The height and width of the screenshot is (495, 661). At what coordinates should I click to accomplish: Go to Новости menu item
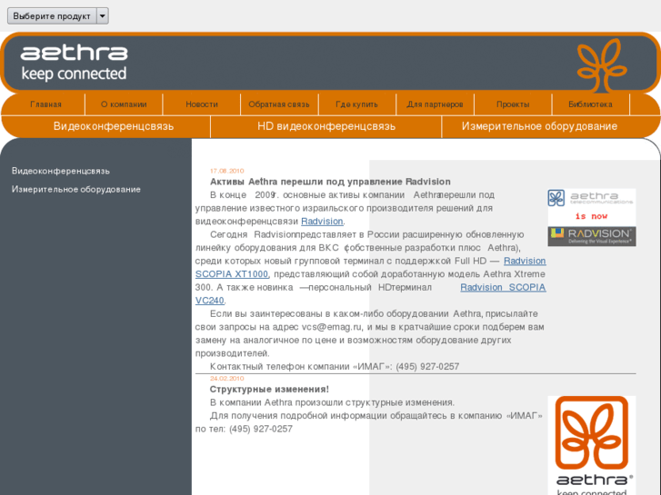coord(202,104)
